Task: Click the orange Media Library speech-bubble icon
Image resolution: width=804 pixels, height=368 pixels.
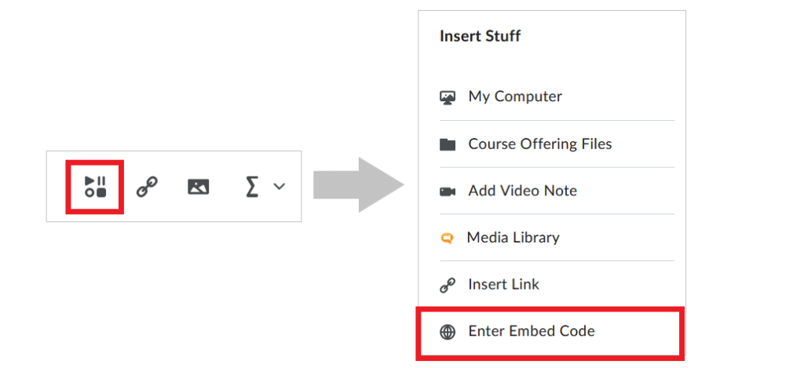Action: tap(447, 239)
